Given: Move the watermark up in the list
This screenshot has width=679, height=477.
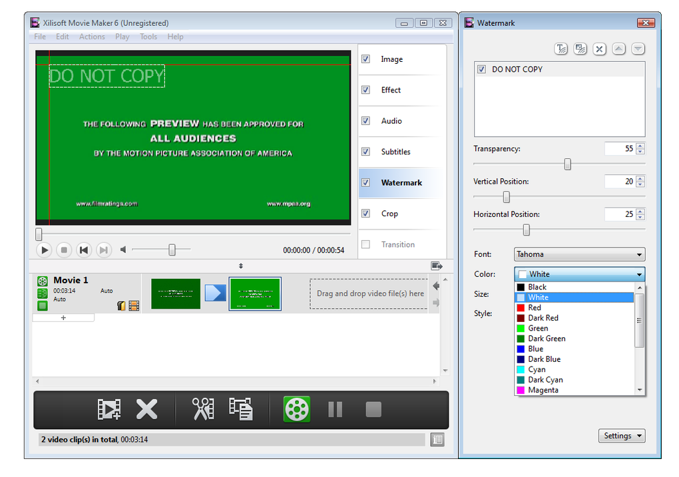Looking at the screenshot, I should (618, 49).
